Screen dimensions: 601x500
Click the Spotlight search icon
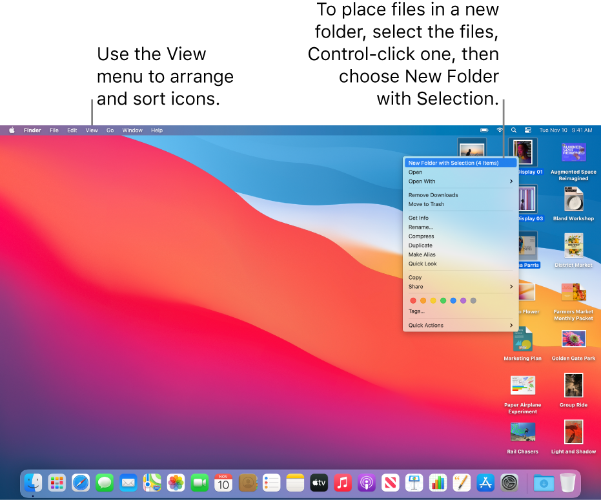tap(514, 130)
